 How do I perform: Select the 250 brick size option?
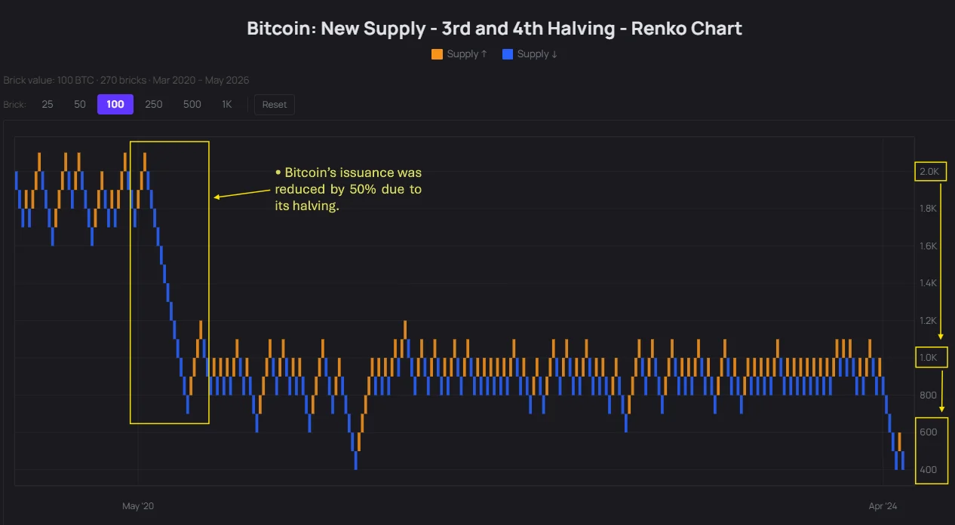(x=154, y=105)
